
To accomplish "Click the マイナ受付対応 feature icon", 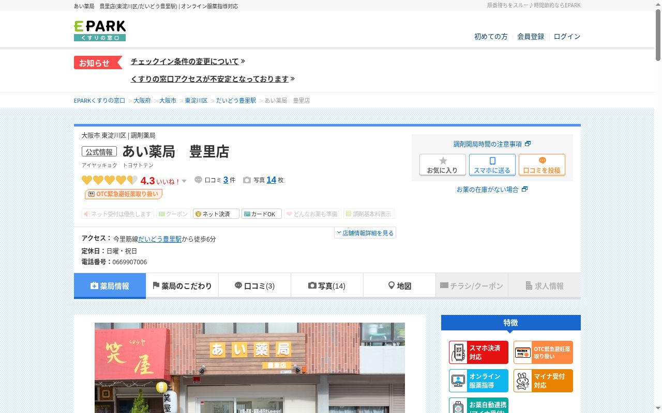I will click(x=543, y=380).
